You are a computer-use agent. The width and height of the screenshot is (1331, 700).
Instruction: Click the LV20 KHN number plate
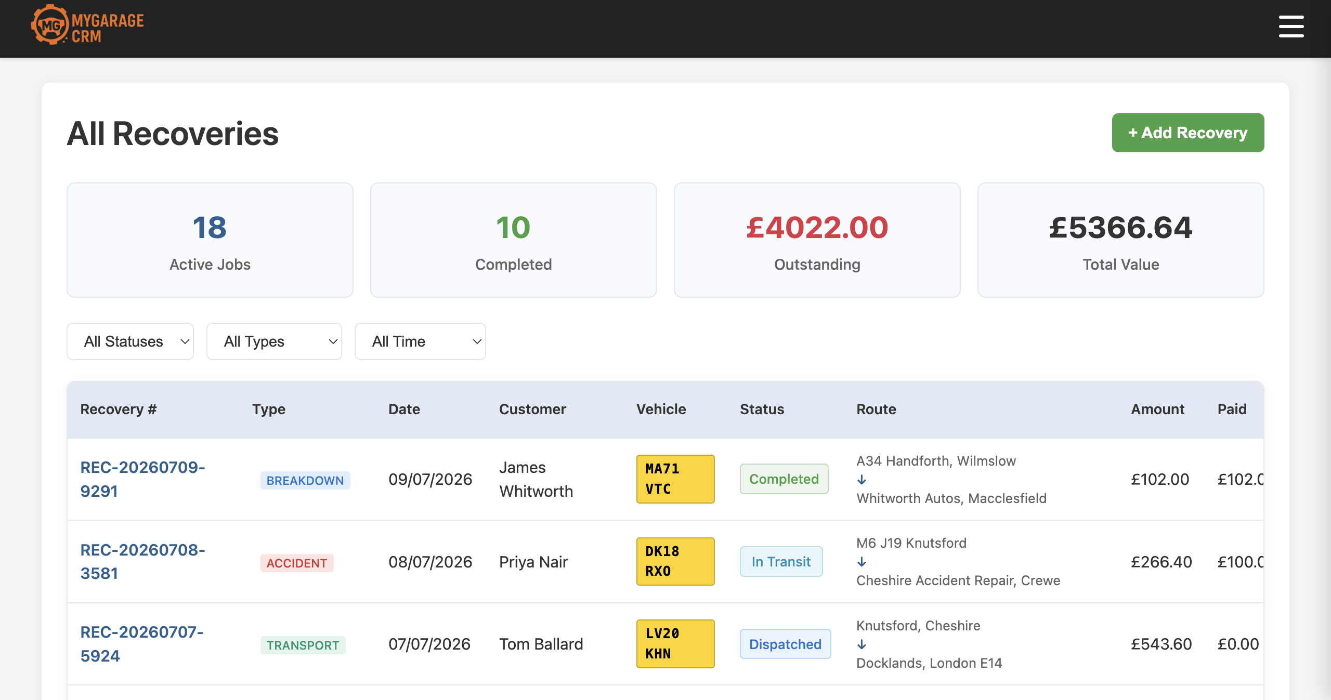click(675, 644)
